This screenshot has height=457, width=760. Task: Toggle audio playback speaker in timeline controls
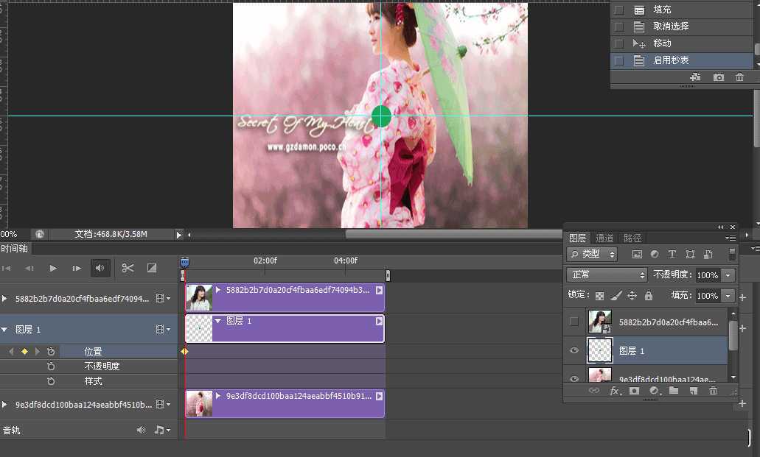(100, 268)
